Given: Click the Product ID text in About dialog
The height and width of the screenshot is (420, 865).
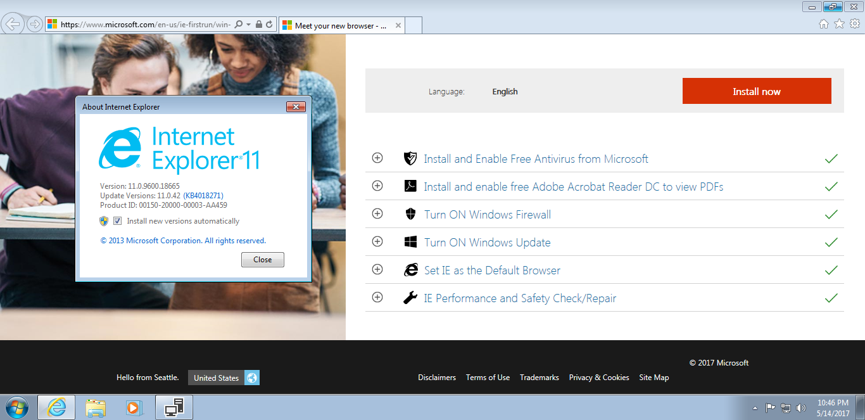Looking at the screenshot, I should pos(163,205).
